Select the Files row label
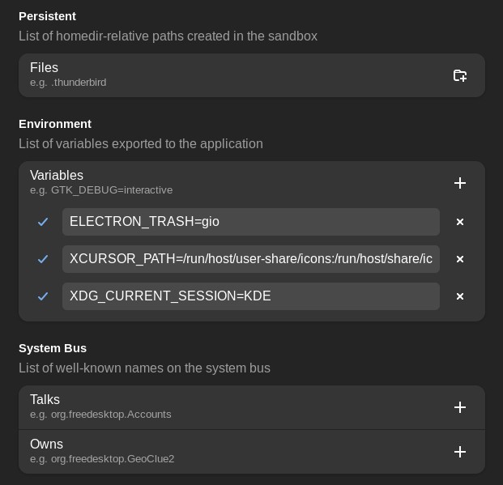The width and height of the screenshot is (503, 485). click(44, 68)
